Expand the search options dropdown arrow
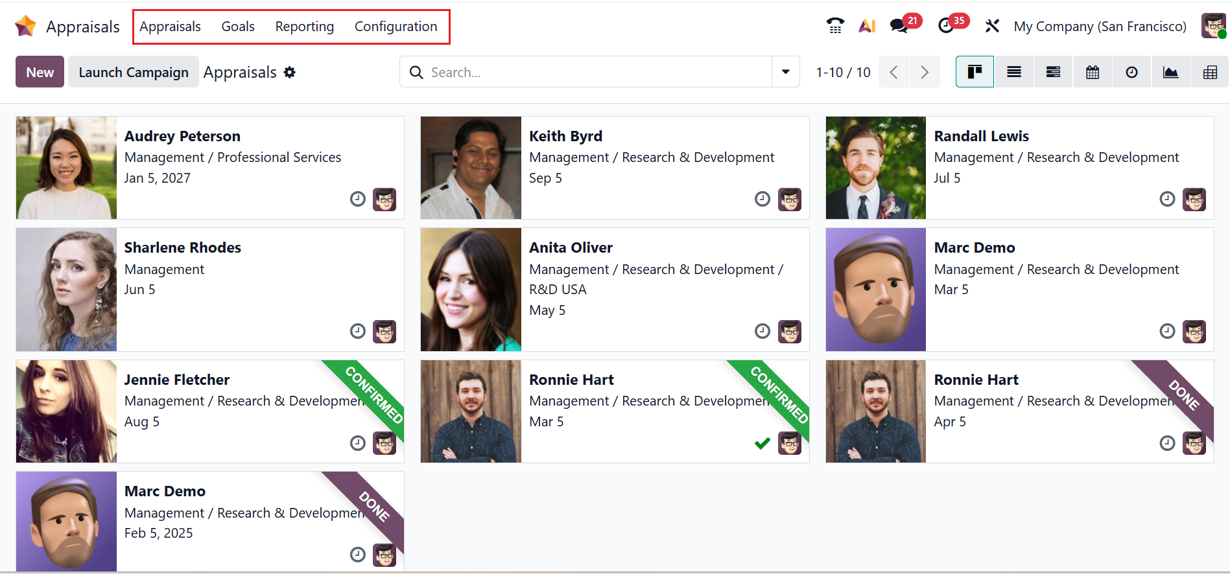Image resolution: width=1230 pixels, height=574 pixels. pyautogui.click(x=785, y=72)
